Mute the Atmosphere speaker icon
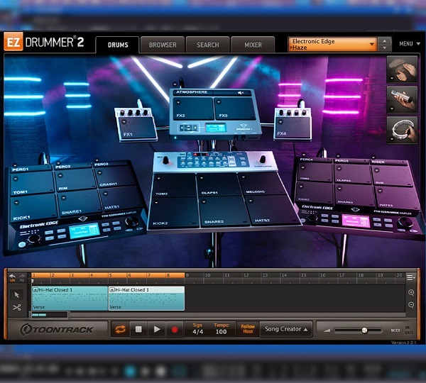 pyautogui.click(x=241, y=93)
